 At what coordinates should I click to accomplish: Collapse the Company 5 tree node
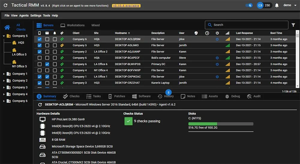tap(4, 36)
